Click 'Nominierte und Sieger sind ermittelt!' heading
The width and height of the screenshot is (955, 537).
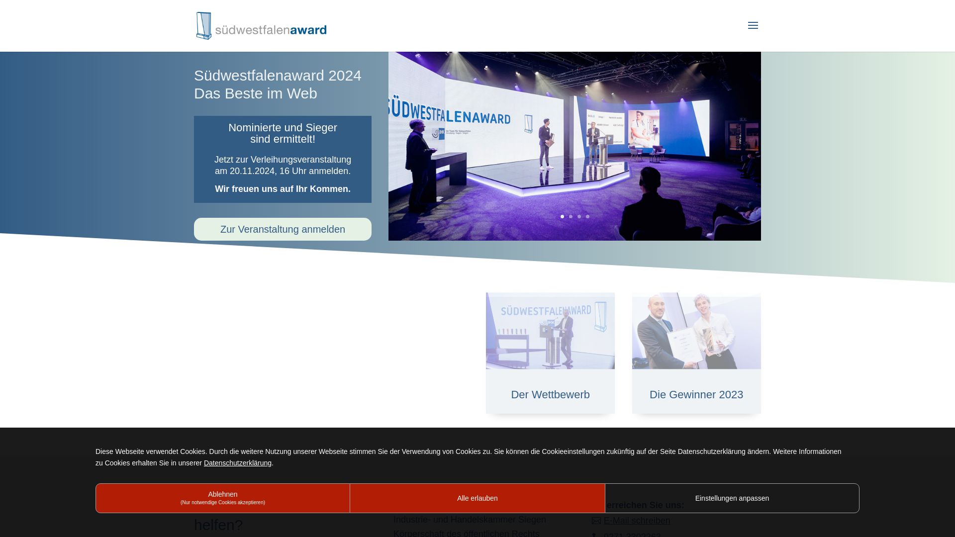coord(283,133)
